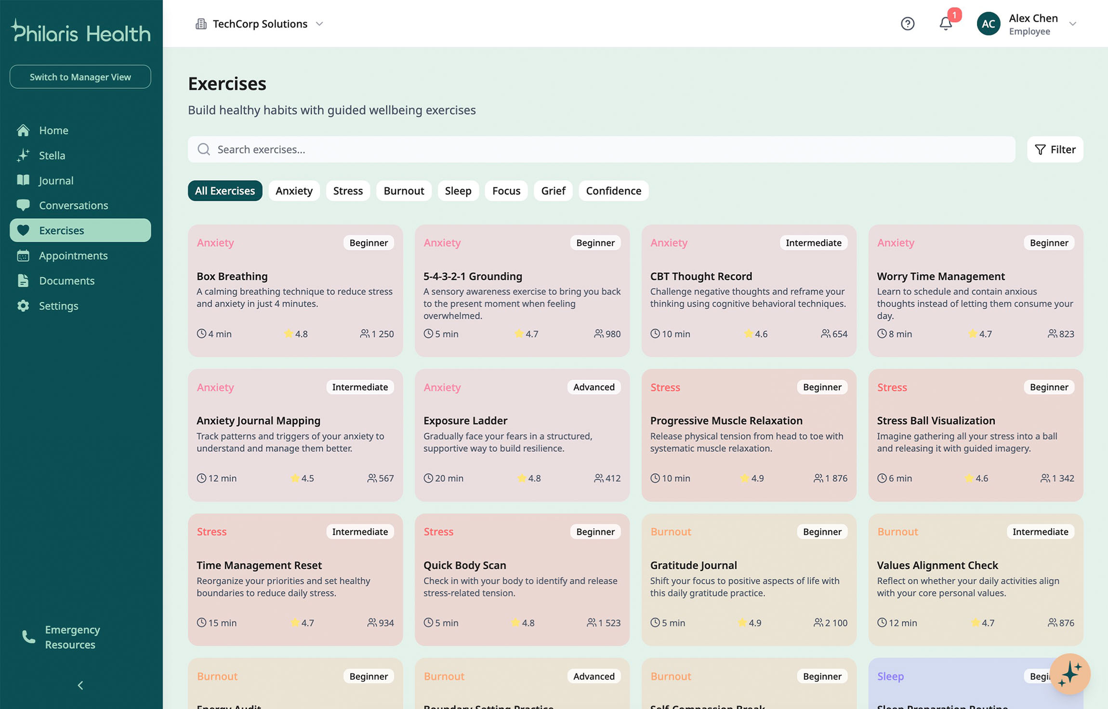Image resolution: width=1108 pixels, height=709 pixels.
Task: Open Documents from the sidebar
Action: pos(66,281)
